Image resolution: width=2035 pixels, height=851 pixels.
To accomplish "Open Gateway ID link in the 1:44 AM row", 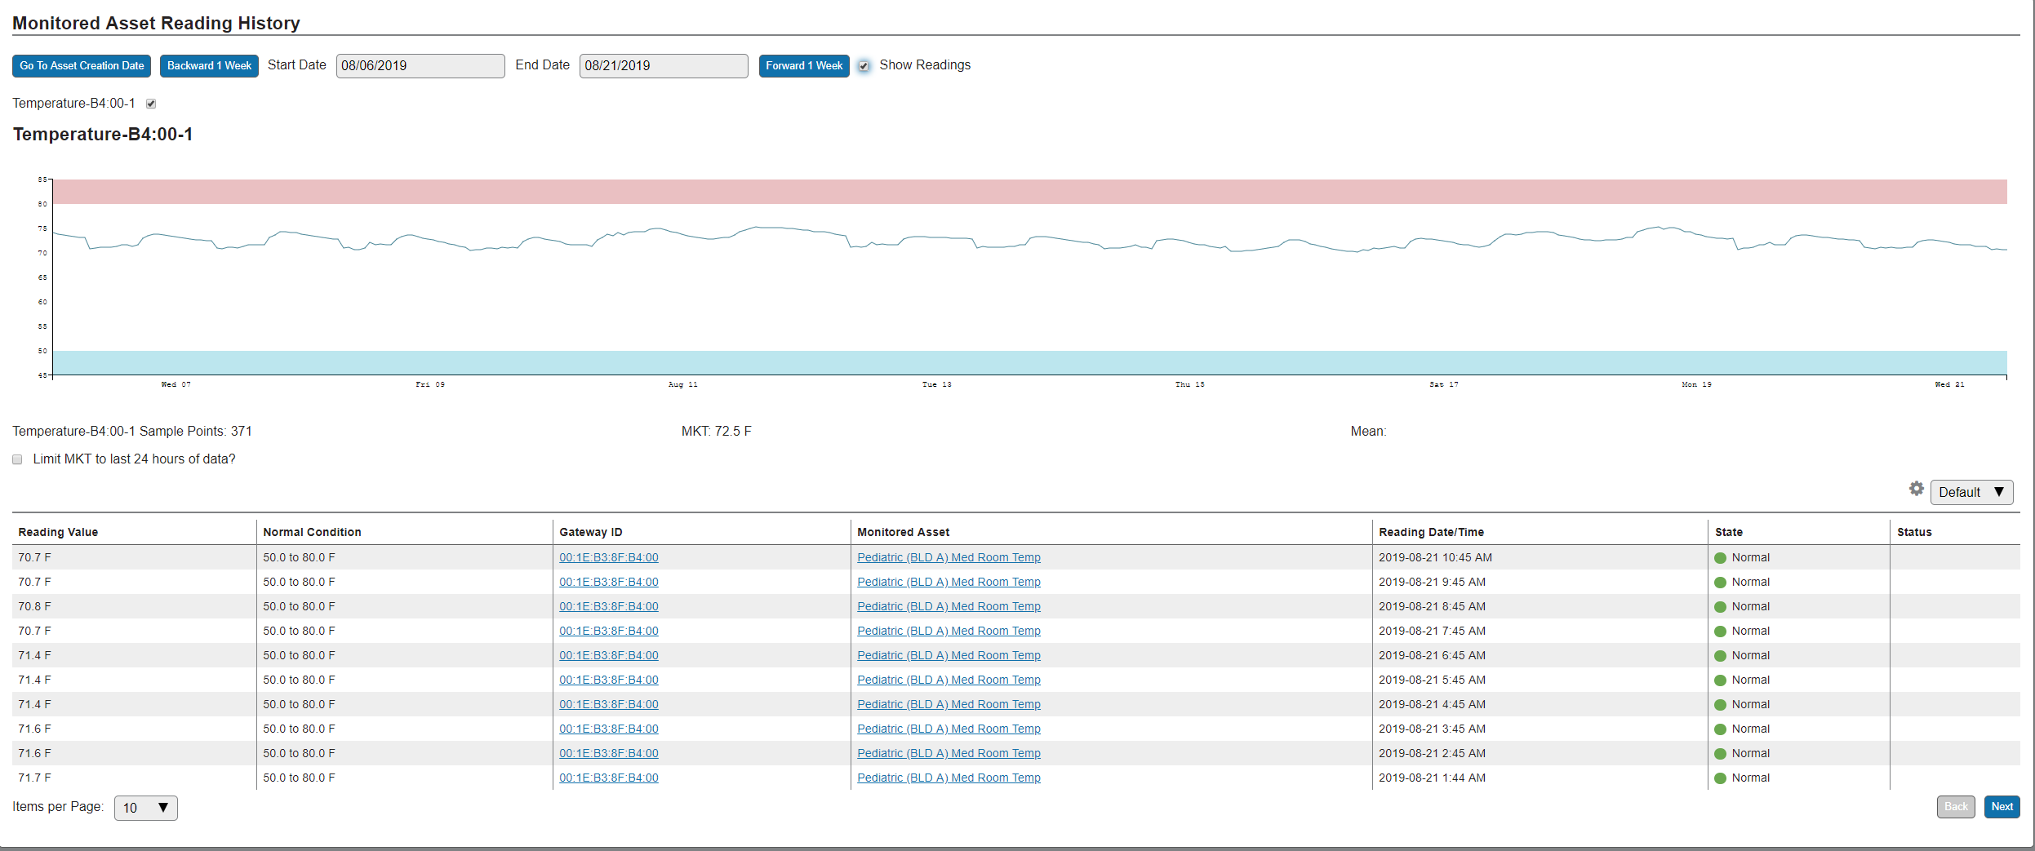I will click(609, 778).
